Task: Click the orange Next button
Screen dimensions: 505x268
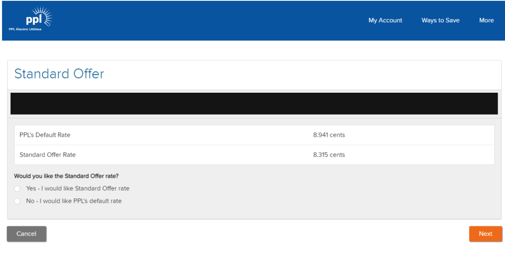Action: pyautogui.click(x=485, y=234)
